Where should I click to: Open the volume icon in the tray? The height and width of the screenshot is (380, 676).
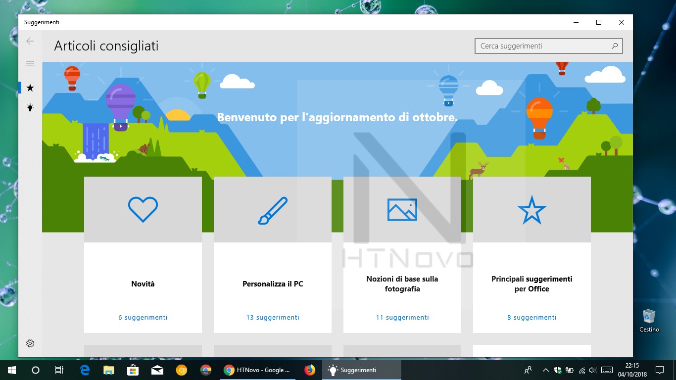coord(592,370)
